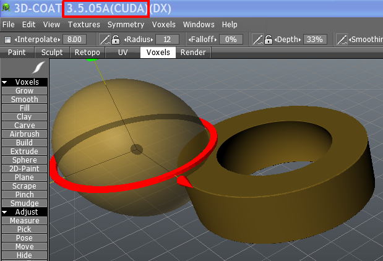Select the Grow voxel tool
The height and width of the screenshot is (261, 383).
click(x=24, y=91)
